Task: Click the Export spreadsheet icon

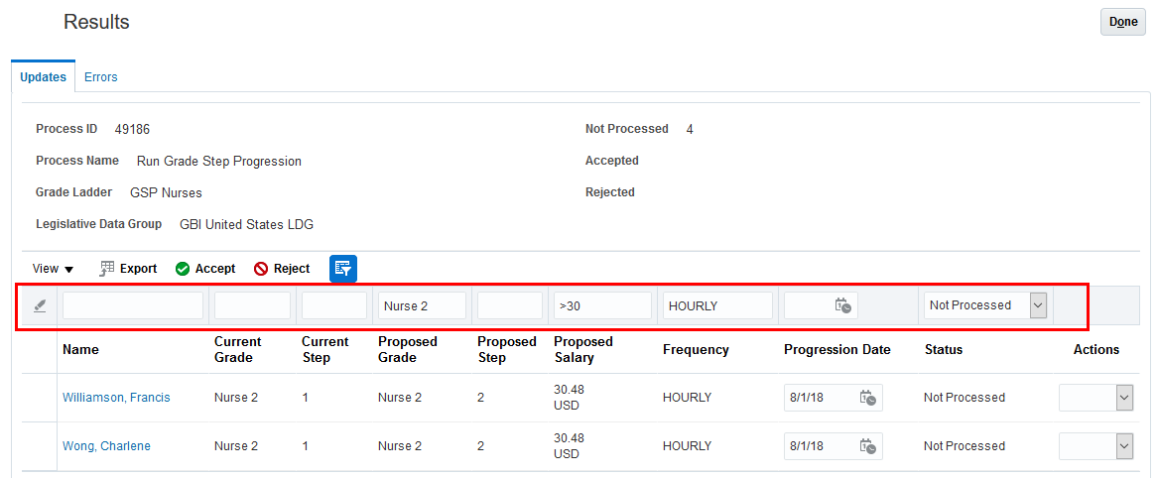Action: pyautogui.click(x=108, y=269)
